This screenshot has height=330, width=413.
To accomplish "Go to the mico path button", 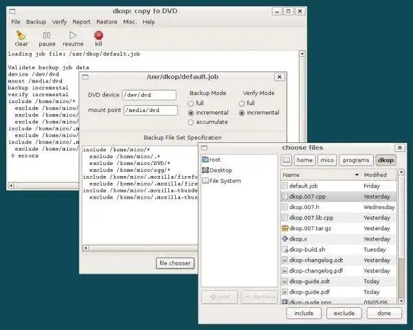I will click(x=327, y=160).
